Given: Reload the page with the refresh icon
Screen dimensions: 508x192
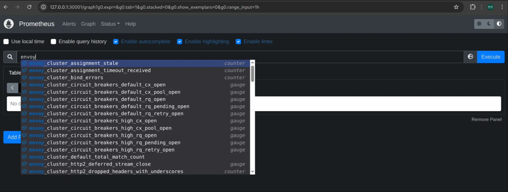Looking at the screenshot, I should click(29, 7).
